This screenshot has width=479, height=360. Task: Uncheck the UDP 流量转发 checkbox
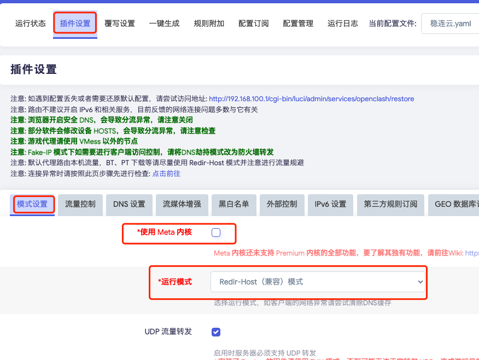216,332
